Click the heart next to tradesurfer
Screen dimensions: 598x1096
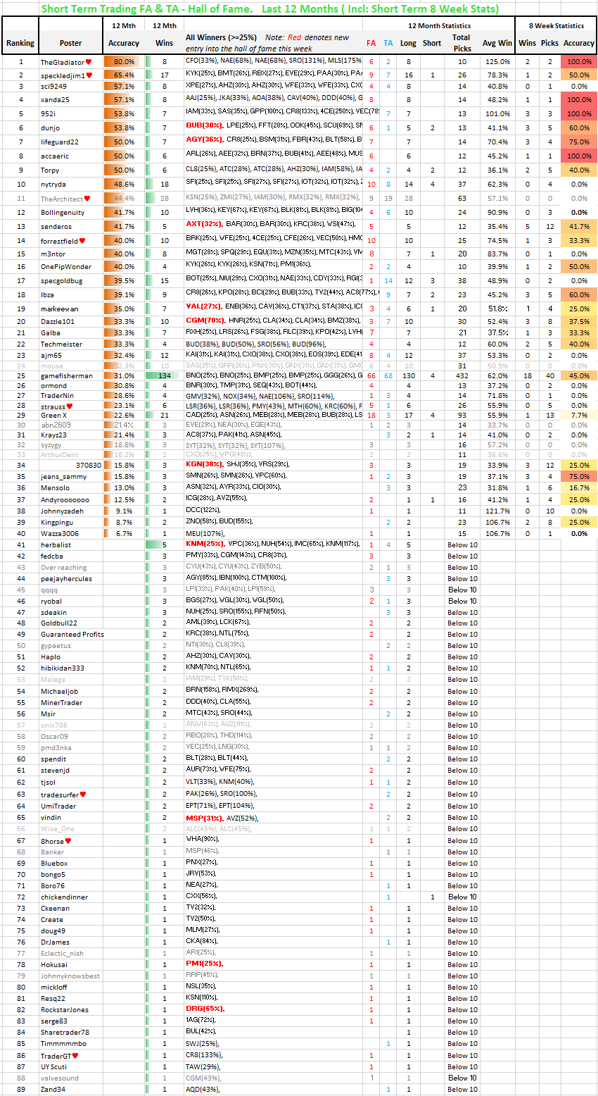tap(82, 795)
